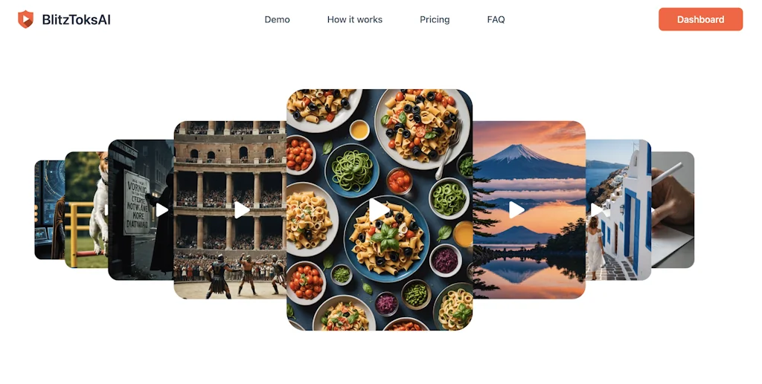Click the BlitzToksAI shield logo icon
The width and height of the screenshot is (762, 384).
(x=25, y=19)
